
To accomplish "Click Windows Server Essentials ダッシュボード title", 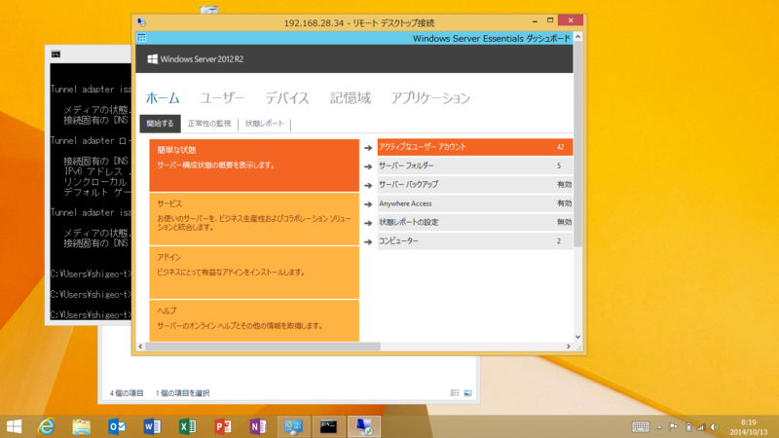I will pos(492,38).
